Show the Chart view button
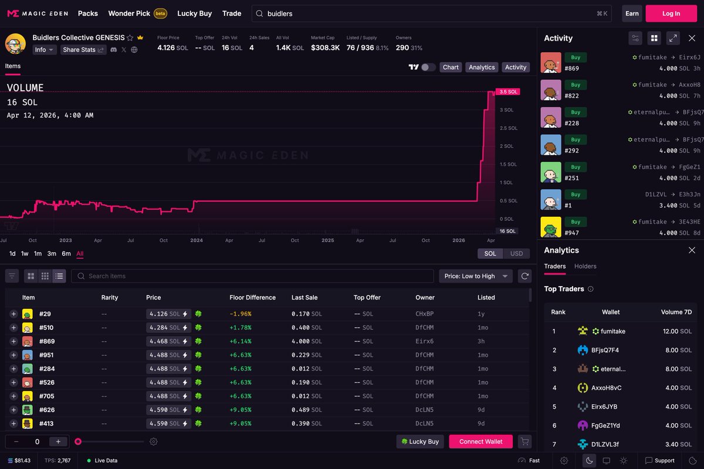The height and width of the screenshot is (469, 704). click(451, 67)
